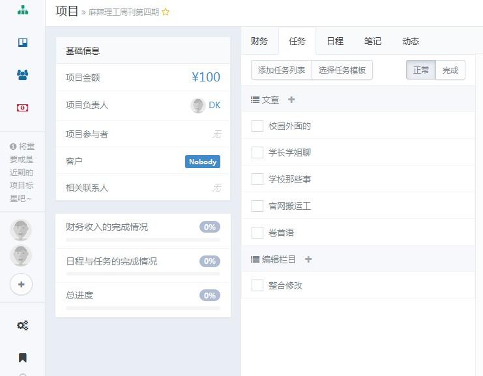Open the board icon in sidebar
Image resolution: width=483 pixels, height=376 pixels.
[x=23, y=43]
